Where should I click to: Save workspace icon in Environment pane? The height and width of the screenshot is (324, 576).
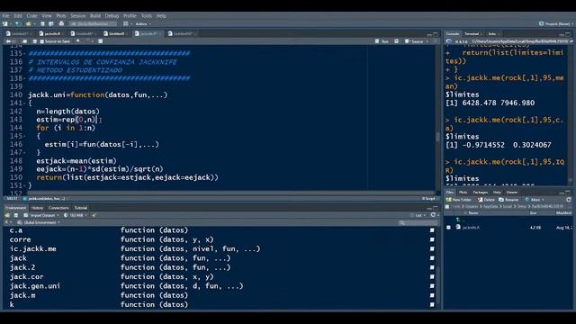click(16, 215)
